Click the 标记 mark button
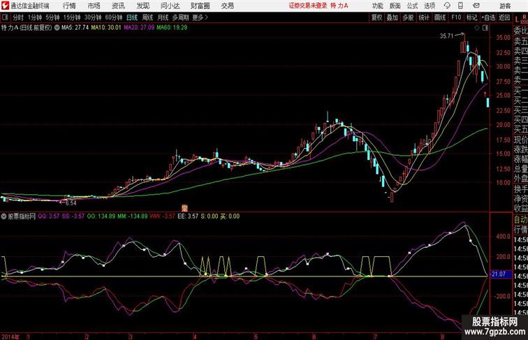The image size is (528, 340). point(471,17)
